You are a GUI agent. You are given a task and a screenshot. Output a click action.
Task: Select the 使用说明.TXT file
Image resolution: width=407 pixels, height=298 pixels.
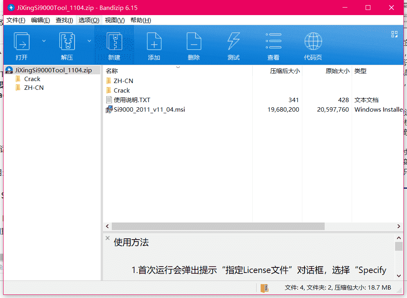pyautogui.click(x=132, y=100)
